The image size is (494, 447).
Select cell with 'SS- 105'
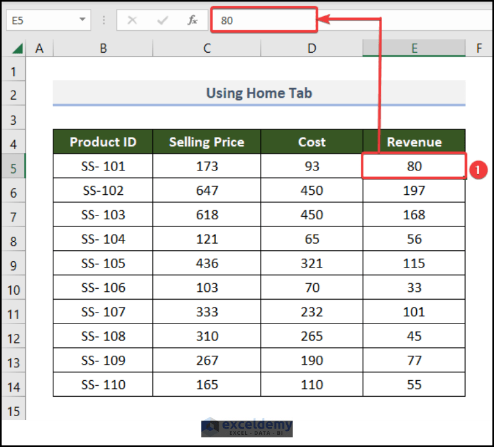103,263
